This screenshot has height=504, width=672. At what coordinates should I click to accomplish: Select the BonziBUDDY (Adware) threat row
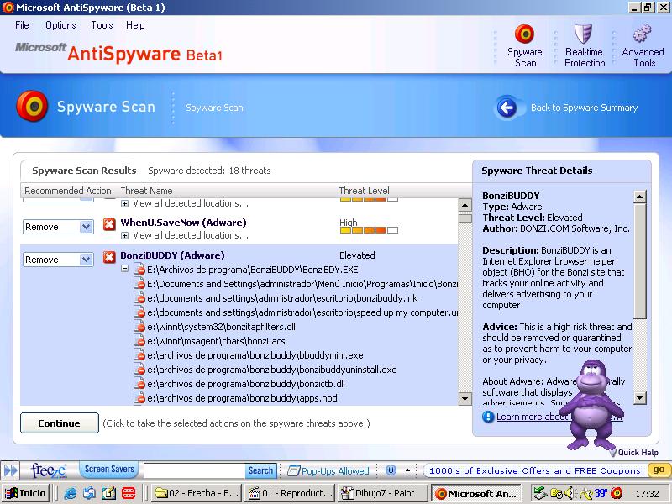(172, 255)
